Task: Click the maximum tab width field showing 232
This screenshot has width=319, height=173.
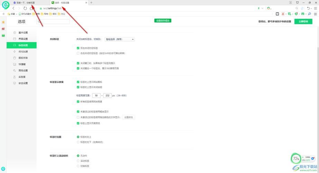Action: coord(107,95)
